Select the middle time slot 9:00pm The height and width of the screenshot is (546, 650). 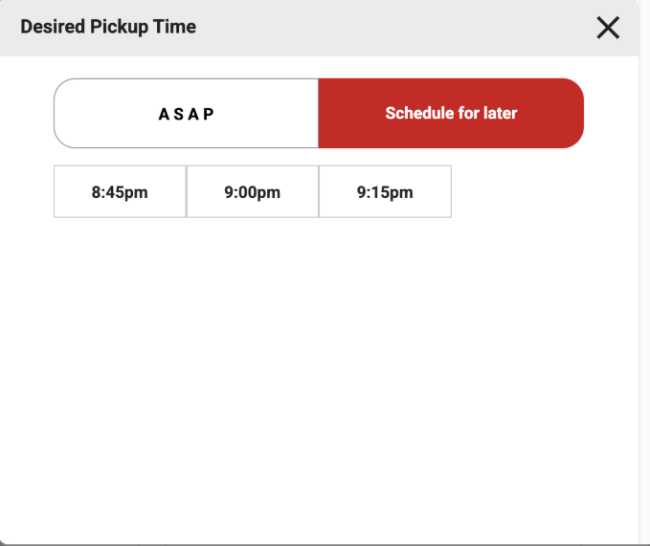[253, 191]
